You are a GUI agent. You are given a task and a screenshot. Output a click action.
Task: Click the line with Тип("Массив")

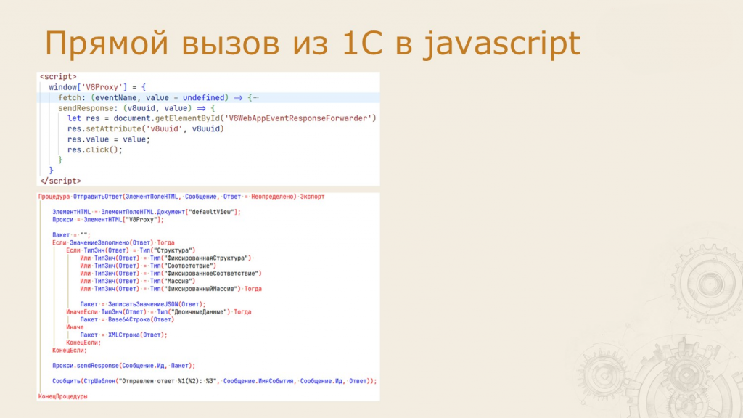138,281
